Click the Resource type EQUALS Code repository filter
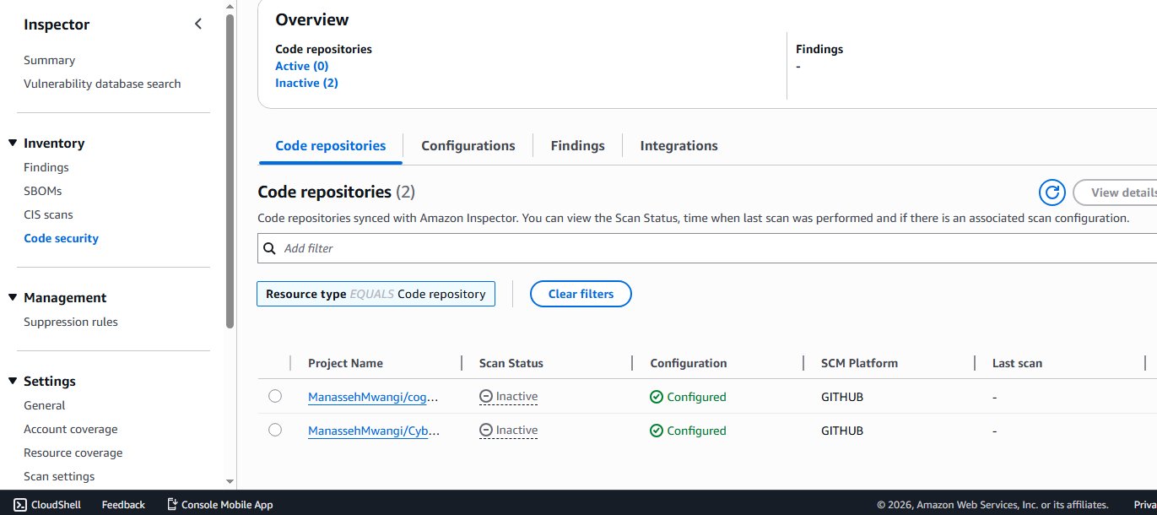The image size is (1157, 515). (376, 294)
